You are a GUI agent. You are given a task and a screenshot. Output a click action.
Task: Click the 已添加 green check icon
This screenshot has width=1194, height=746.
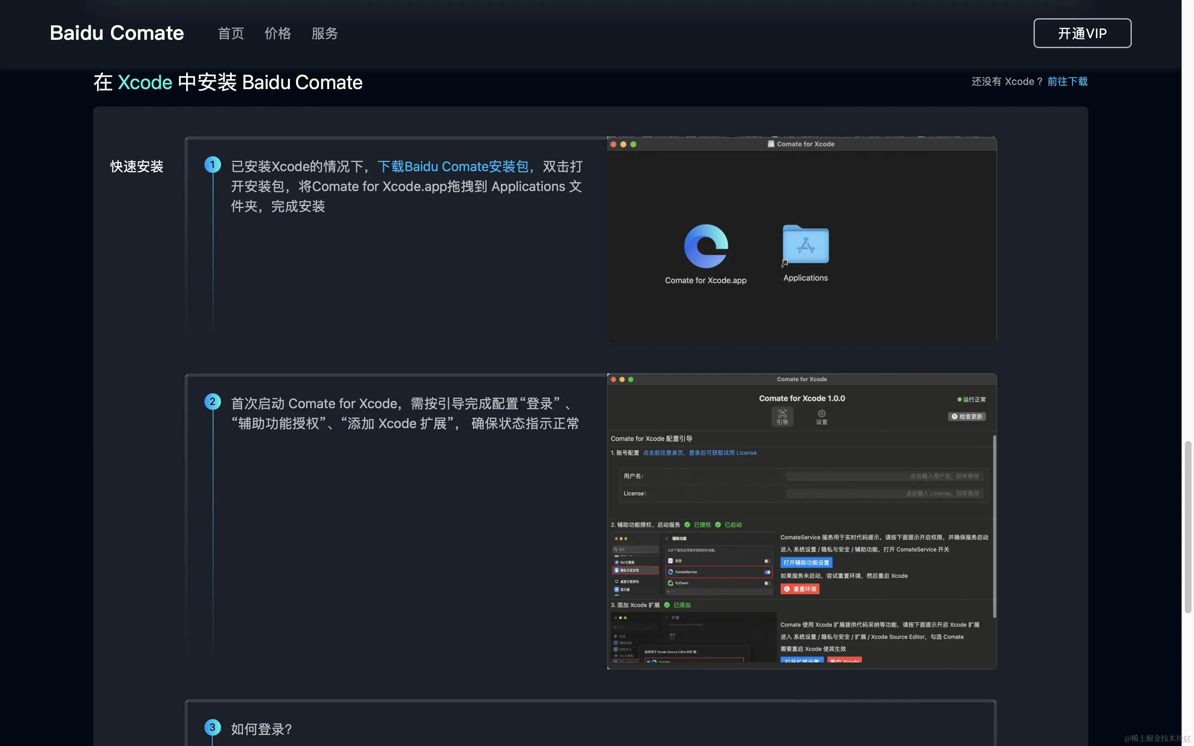click(x=667, y=605)
